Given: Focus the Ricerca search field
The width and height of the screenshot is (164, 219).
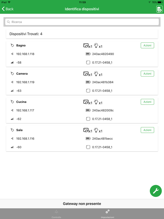Looking at the screenshot, I should (x=82, y=22).
